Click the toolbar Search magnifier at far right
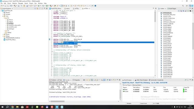 click(x=183, y=6)
